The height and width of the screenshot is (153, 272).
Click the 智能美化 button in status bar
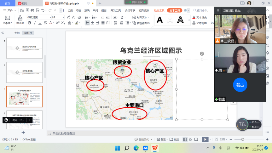142,139
